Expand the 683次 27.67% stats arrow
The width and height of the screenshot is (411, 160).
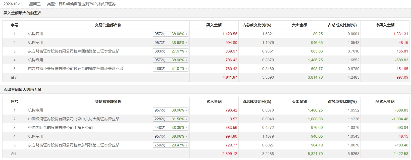[x=186, y=51]
